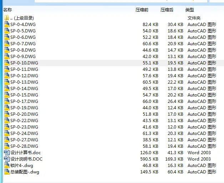This screenshot has width=224, height=183.
Task: Select file name SP-0-13.DWG
Action: [24, 82]
